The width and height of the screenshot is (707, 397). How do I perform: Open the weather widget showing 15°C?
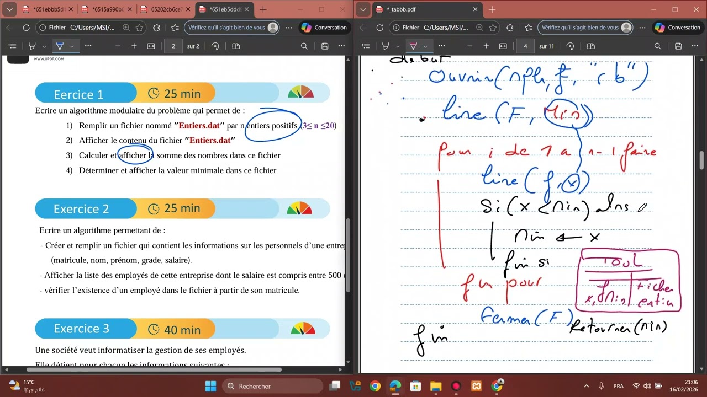coord(26,386)
